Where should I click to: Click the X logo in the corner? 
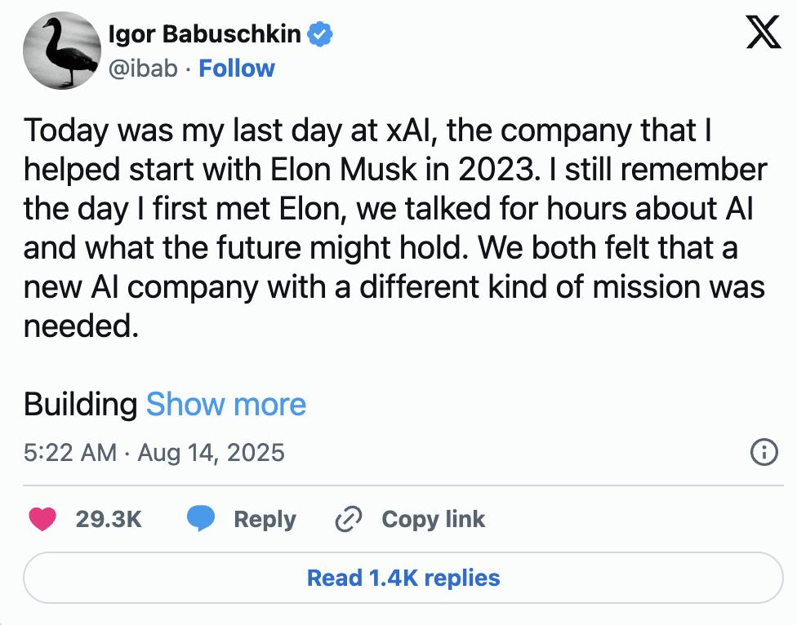point(763,33)
